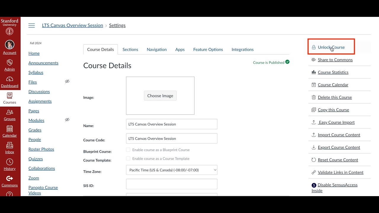Viewport: 379px width, 213px height.
Task: Switch to the Feature Options tab
Action: pyautogui.click(x=208, y=49)
